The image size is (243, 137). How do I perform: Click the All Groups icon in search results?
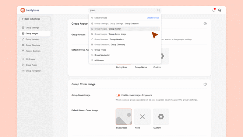(92, 60)
